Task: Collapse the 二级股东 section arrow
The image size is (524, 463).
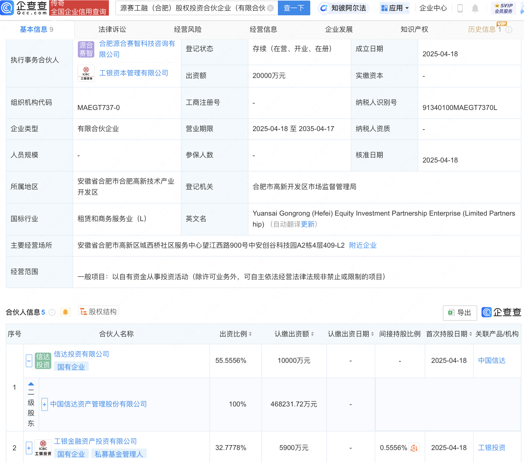Action: (31, 384)
